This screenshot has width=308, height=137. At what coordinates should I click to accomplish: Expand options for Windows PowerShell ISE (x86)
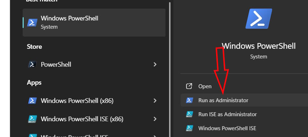pos(155,119)
